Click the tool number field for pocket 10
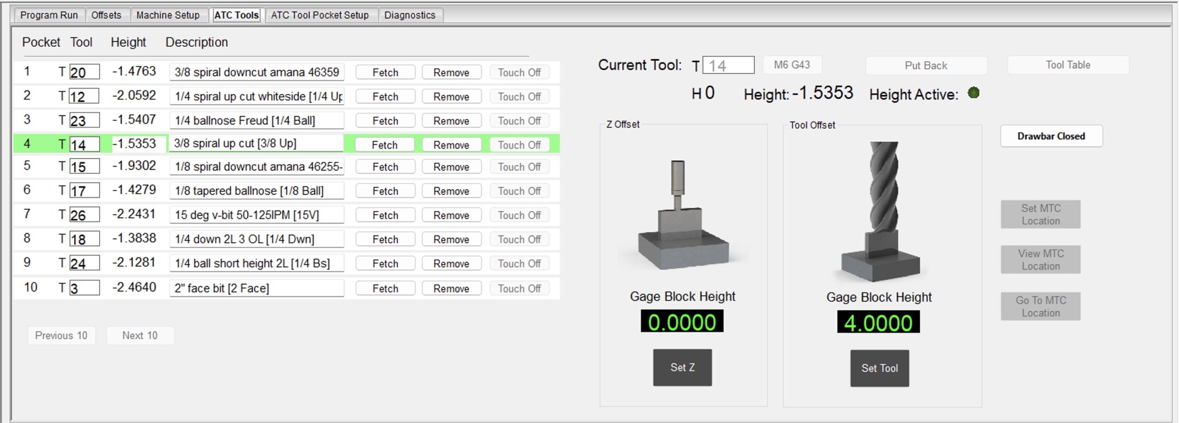 (x=84, y=288)
